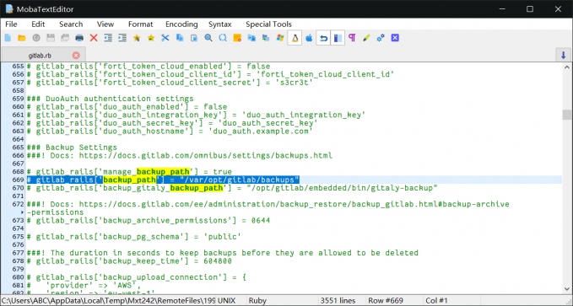Screen dimensions: 573x306
Task: Click the Paste clipboard icon
Action: pos(194,38)
